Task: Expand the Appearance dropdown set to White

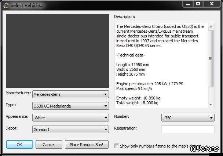Action: [70, 118]
